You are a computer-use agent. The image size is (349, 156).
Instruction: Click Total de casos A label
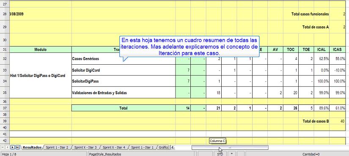pos(316,27)
